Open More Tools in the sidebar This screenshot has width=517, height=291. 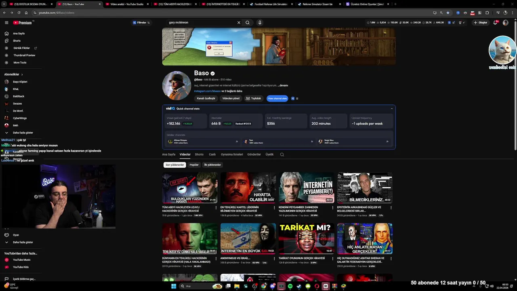(x=20, y=63)
